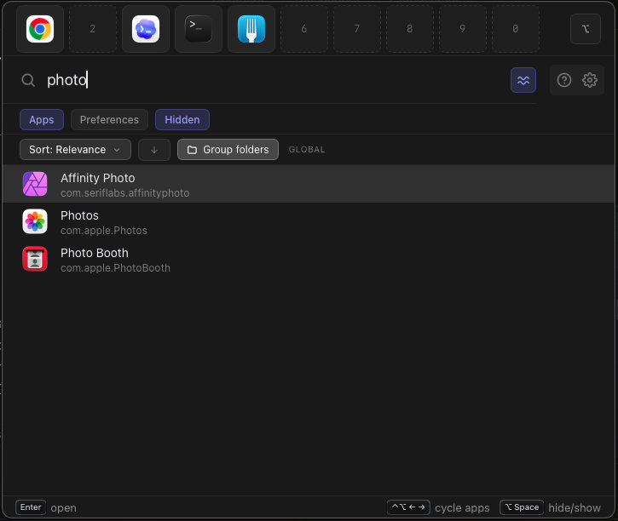Select the Affinity Photo result
Screen dimensions: 618x521
(x=309, y=184)
